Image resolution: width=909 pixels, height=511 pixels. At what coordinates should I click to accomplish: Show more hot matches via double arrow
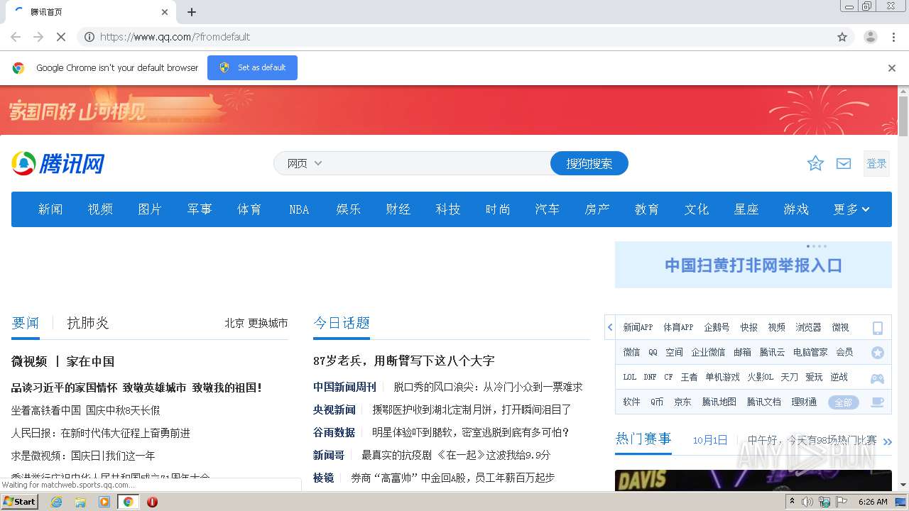click(887, 441)
